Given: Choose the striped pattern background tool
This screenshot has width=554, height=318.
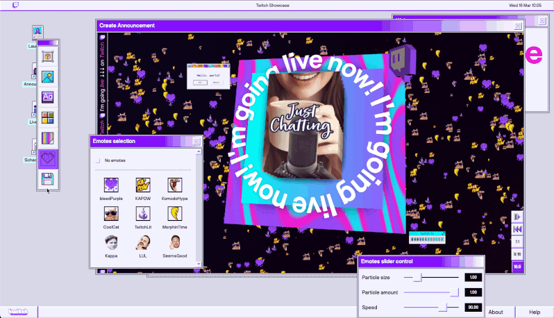Looking at the screenshot, I should click(x=48, y=137).
